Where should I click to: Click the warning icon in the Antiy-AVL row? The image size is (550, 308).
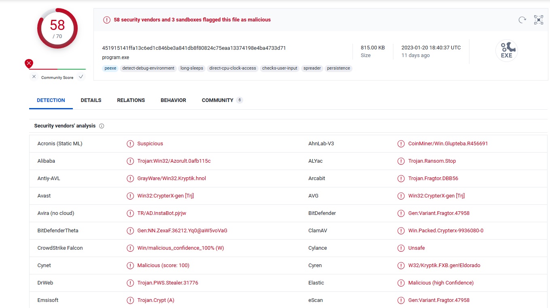coord(130,178)
